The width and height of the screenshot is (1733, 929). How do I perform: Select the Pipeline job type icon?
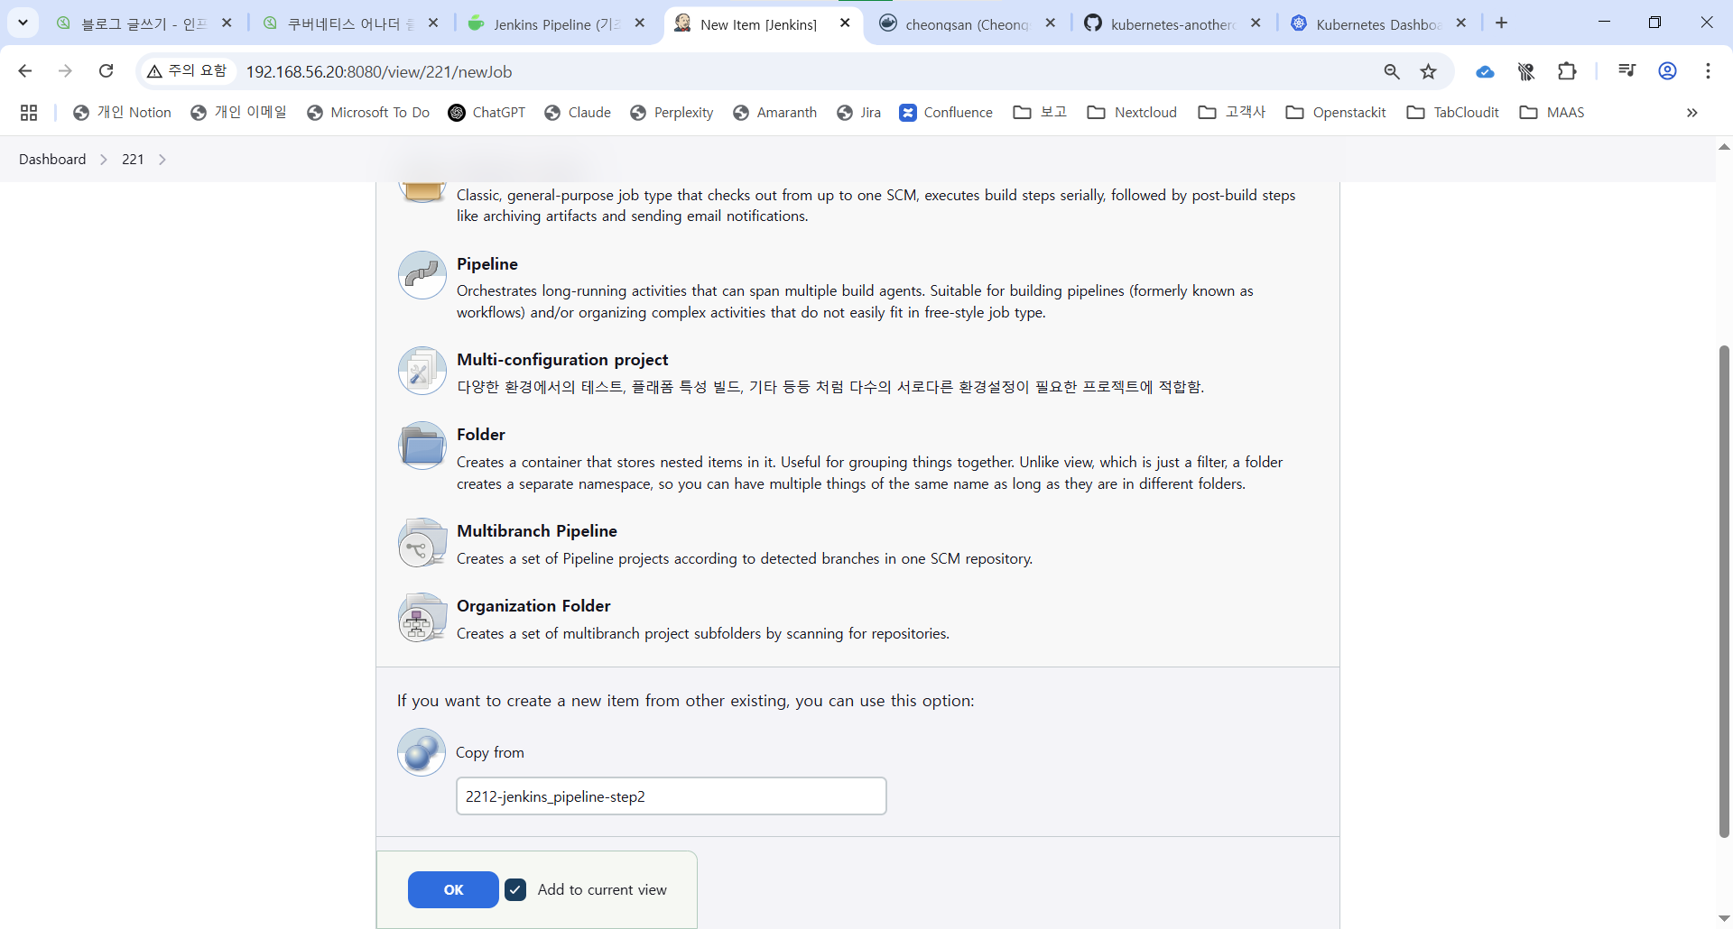click(x=422, y=275)
